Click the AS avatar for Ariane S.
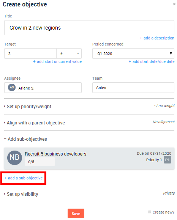The height and width of the screenshot is (220, 177). tap(12, 87)
